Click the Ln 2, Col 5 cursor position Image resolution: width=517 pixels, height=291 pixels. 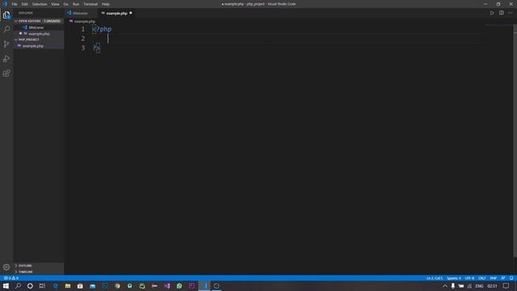pos(435,278)
